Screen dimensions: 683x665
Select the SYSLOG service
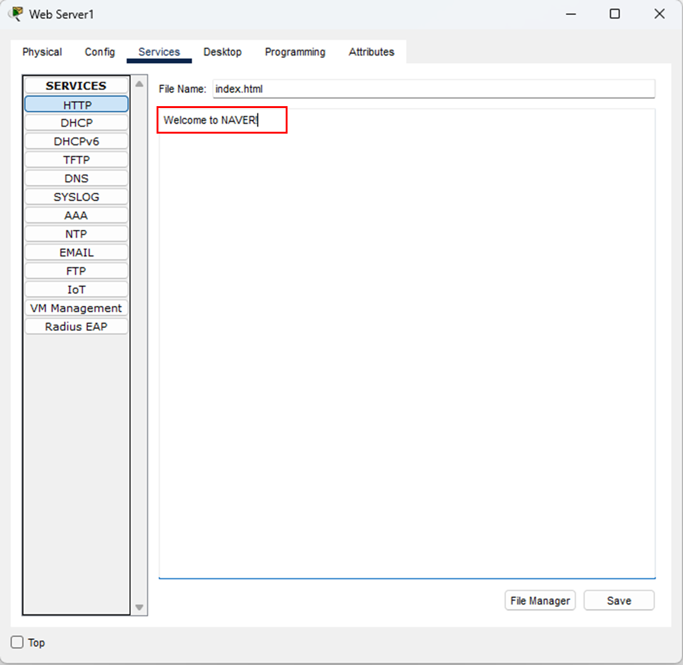click(77, 197)
